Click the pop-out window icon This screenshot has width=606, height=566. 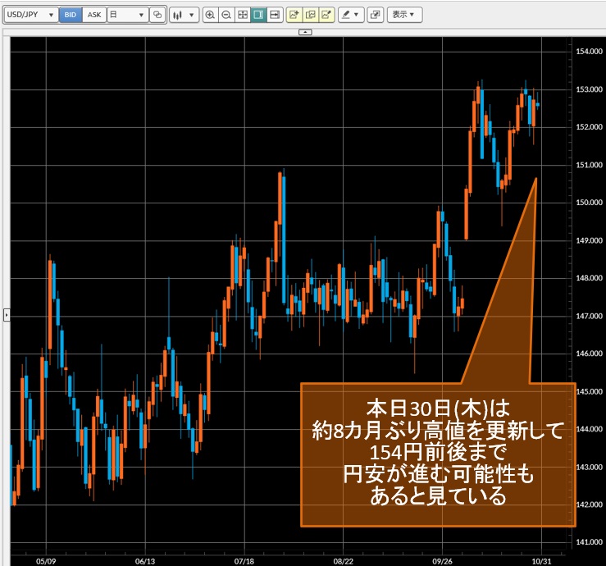[x=375, y=15]
